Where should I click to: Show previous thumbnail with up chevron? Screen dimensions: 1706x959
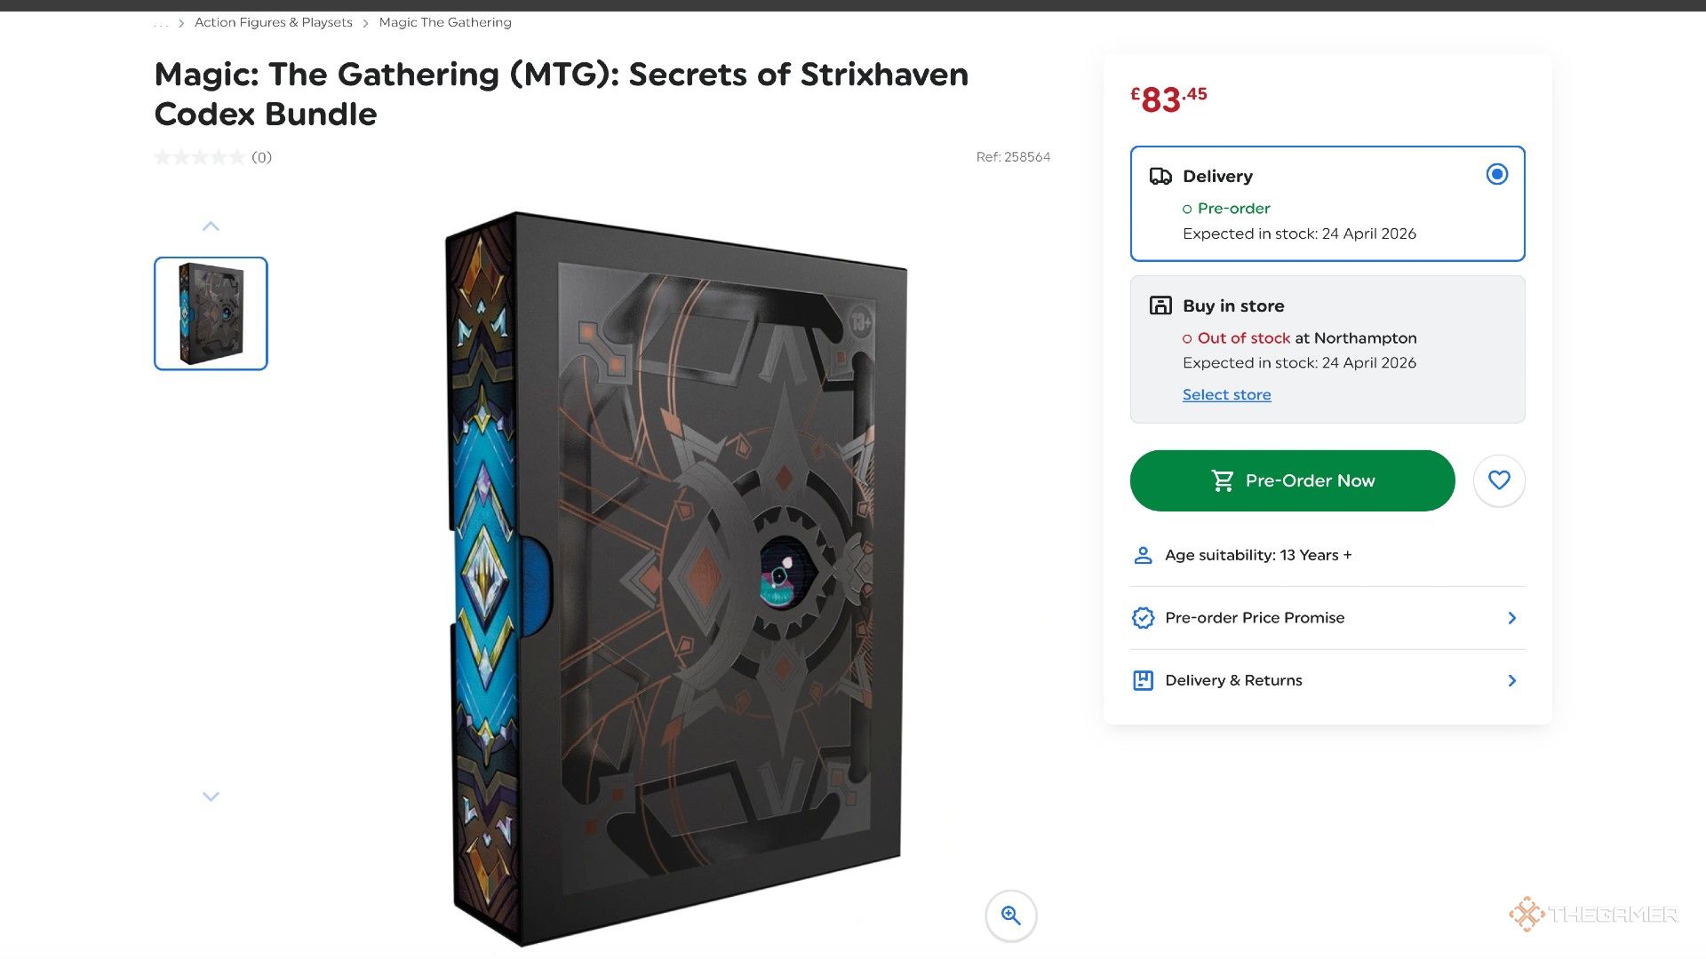pyautogui.click(x=211, y=226)
